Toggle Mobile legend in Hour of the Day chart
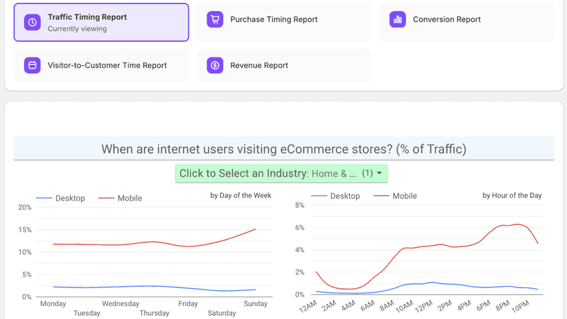Screen dimensions: 567x319 395,196
